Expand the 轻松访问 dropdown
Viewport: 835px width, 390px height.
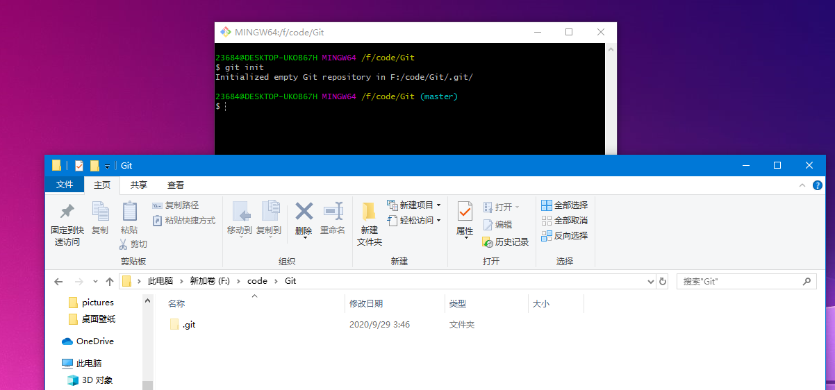coord(438,221)
